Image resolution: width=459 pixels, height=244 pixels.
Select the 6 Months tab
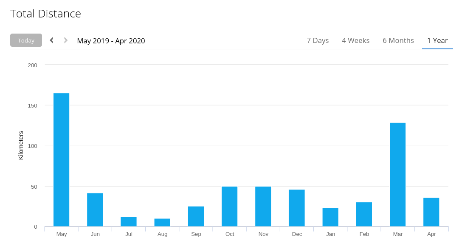tap(398, 40)
